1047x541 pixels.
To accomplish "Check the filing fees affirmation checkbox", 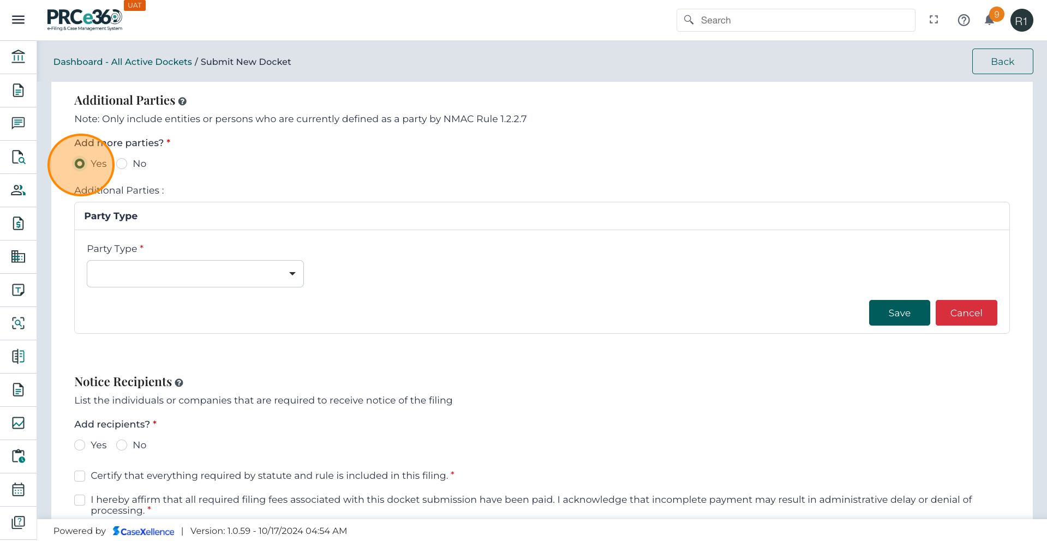I will (x=80, y=500).
